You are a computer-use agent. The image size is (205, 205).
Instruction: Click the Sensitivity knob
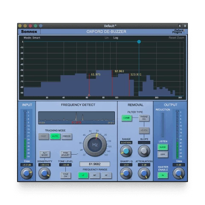(44, 173)
